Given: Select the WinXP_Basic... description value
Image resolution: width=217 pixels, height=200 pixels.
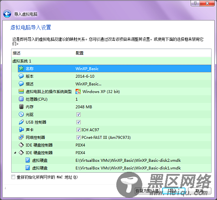Looking at the screenshot, I should [89, 84].
